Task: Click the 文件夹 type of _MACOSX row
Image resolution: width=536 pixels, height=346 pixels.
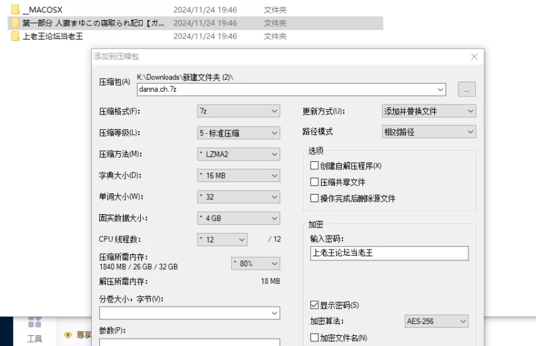Action: pyautogui.click(x=275, y=10)
